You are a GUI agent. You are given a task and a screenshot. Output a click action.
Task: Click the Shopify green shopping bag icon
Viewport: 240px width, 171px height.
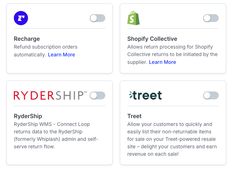133,18
